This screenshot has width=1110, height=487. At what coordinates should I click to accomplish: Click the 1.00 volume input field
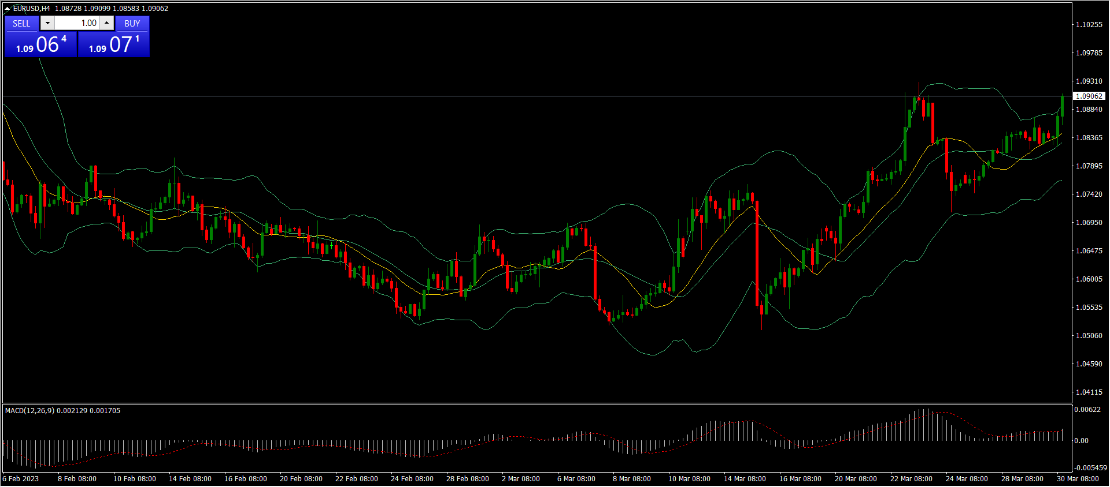(x=77, y=23)
